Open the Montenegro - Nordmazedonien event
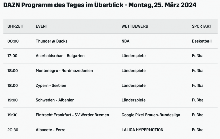 pos(64,71)
